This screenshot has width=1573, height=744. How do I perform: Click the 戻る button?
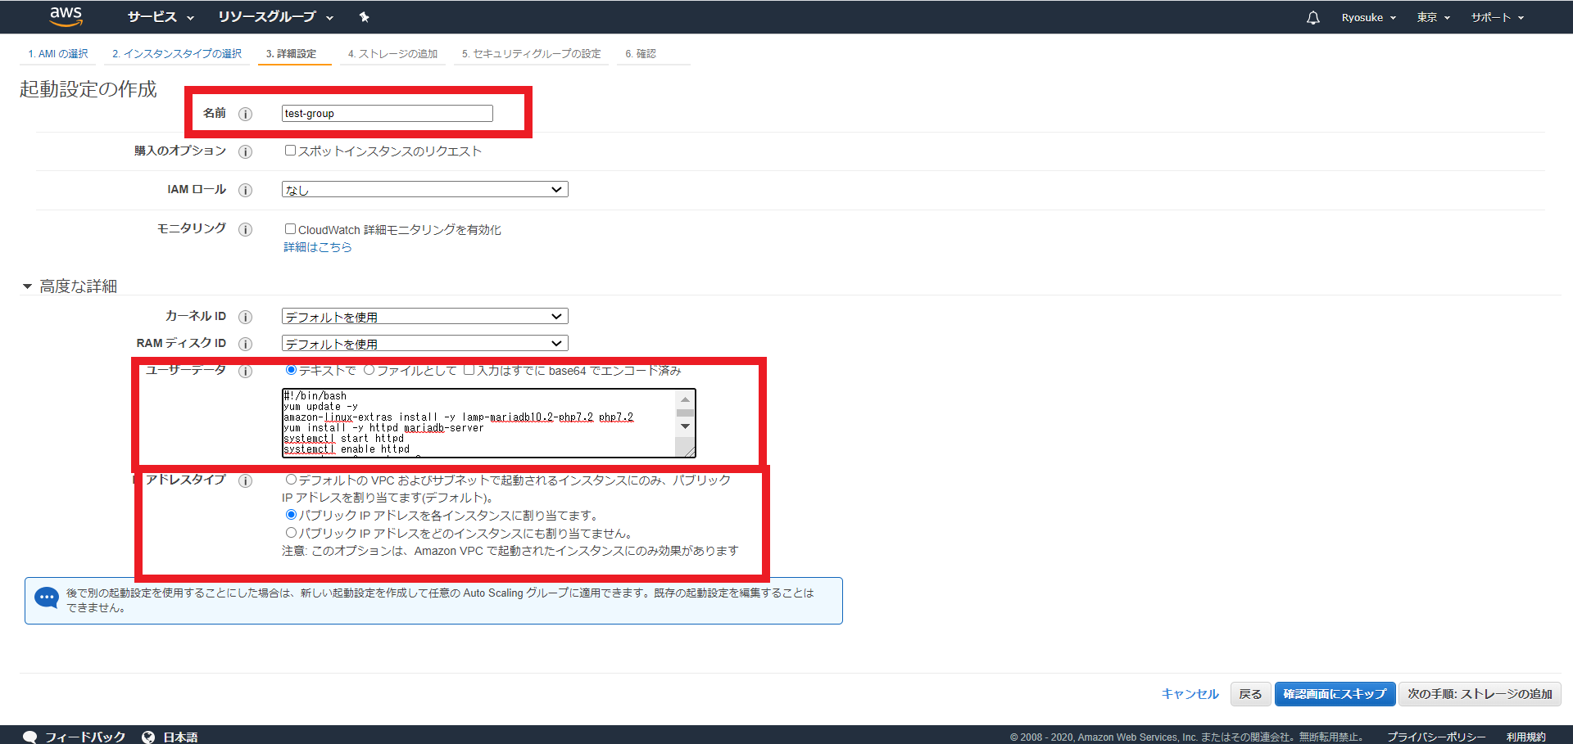pyautogui.click(x=1250, y=694)
